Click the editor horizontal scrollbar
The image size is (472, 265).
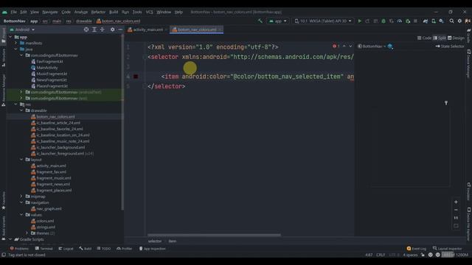pos(214,235)
